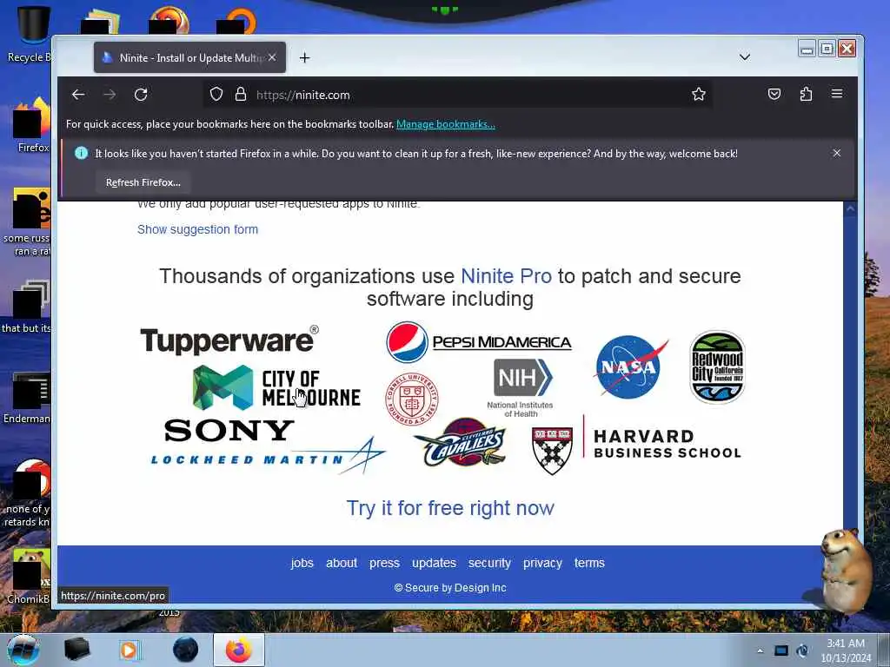Viewport: 890px width, 667px height.
Task: Follow the Ninite Pro link in heading
Action: pos(506,276)
